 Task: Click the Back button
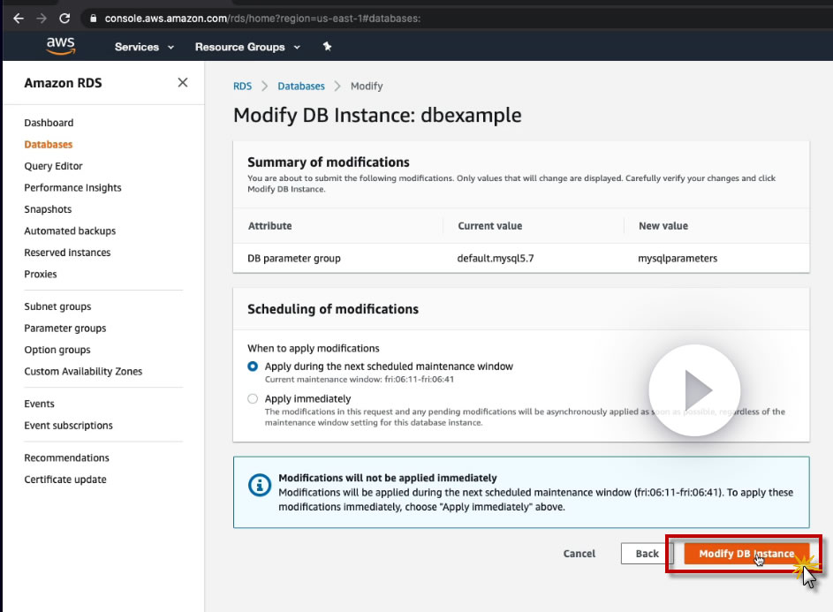(x=647, y=554)
